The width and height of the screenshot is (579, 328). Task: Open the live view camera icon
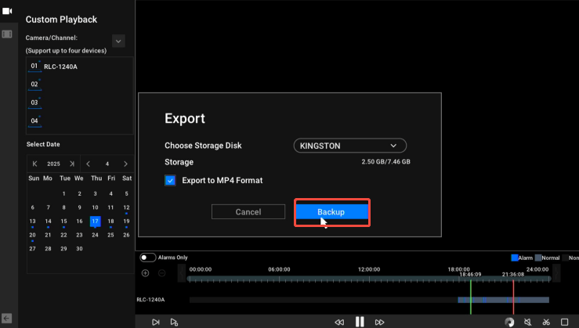pos(7,11)
